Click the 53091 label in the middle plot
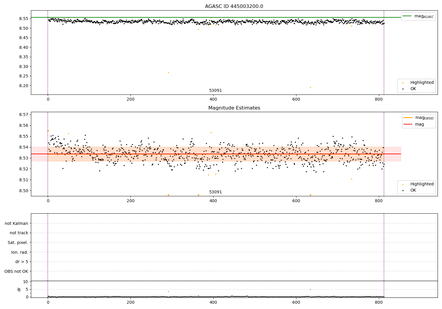 (x=215, y=192)
